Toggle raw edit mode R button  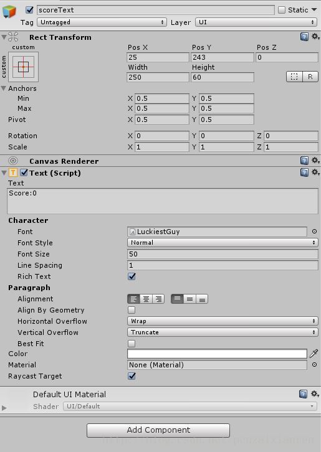click(x=310, y=77)
